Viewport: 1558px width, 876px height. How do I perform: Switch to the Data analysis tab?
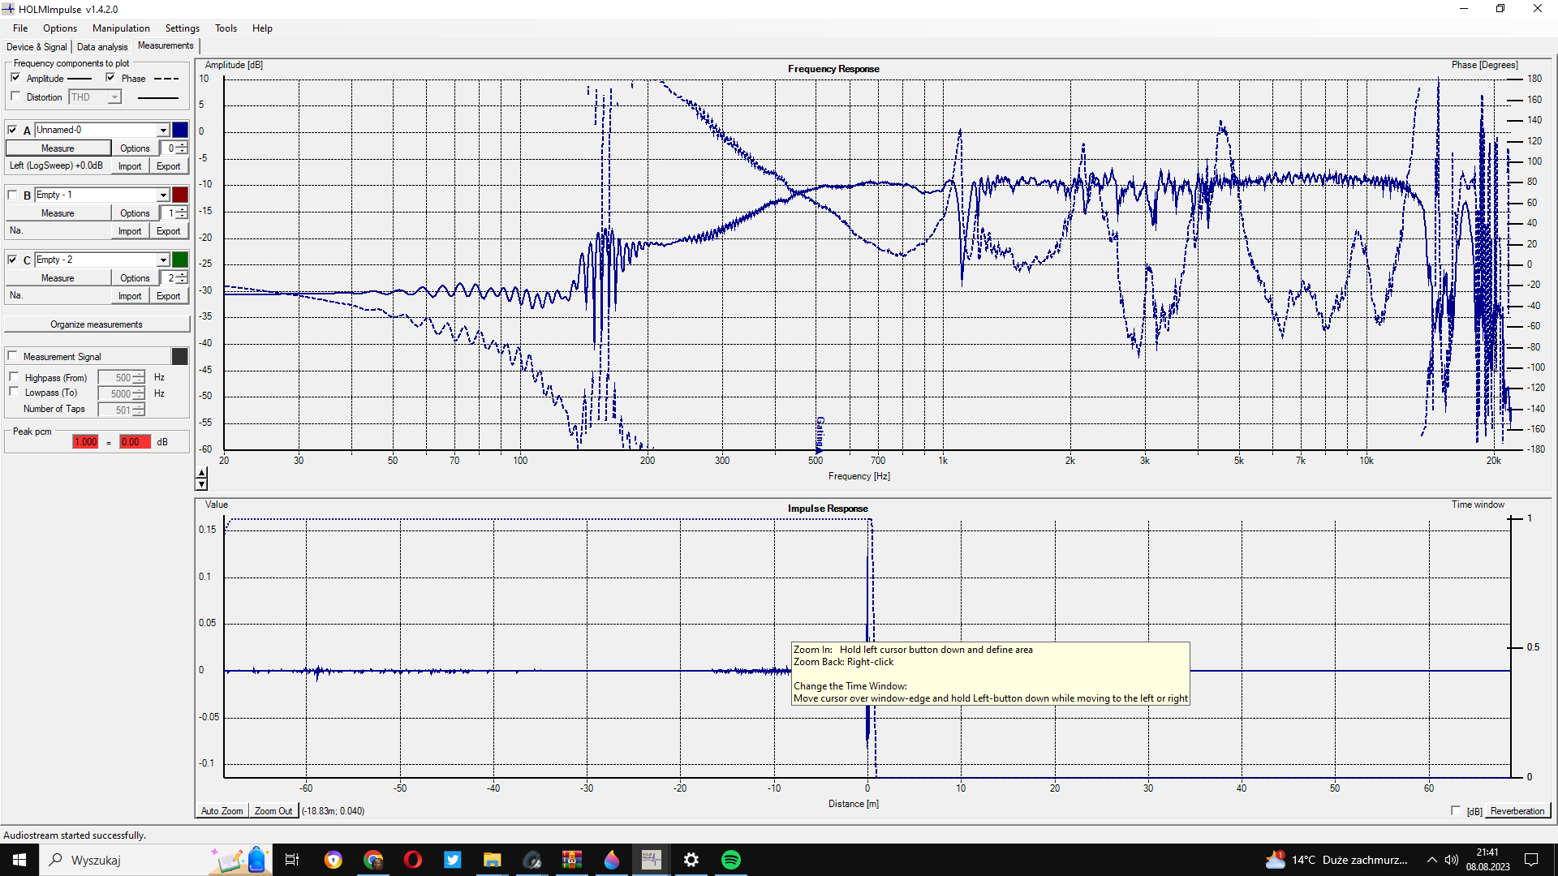(102, 46)
